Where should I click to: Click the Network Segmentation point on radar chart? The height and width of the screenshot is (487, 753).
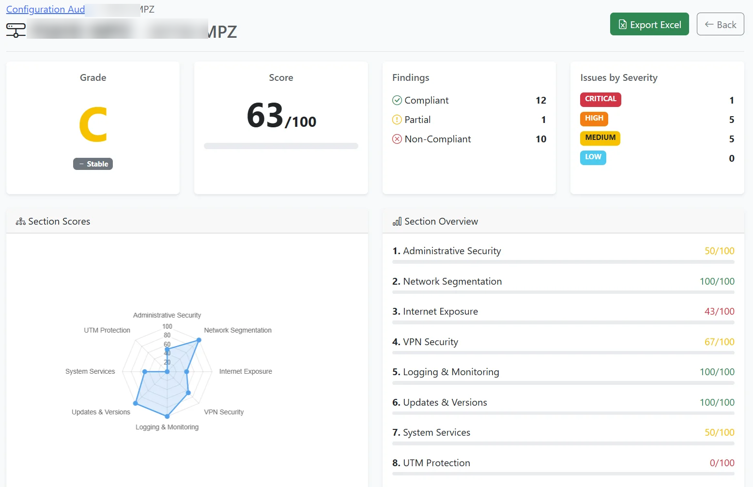pyautogui.click(x=199, y=340)
